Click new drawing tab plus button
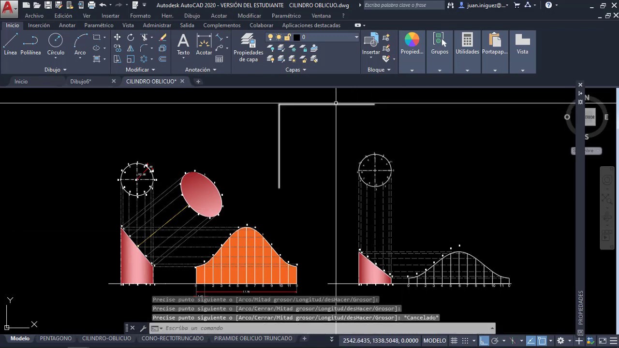Screen dimensions: 619x348 198,81
